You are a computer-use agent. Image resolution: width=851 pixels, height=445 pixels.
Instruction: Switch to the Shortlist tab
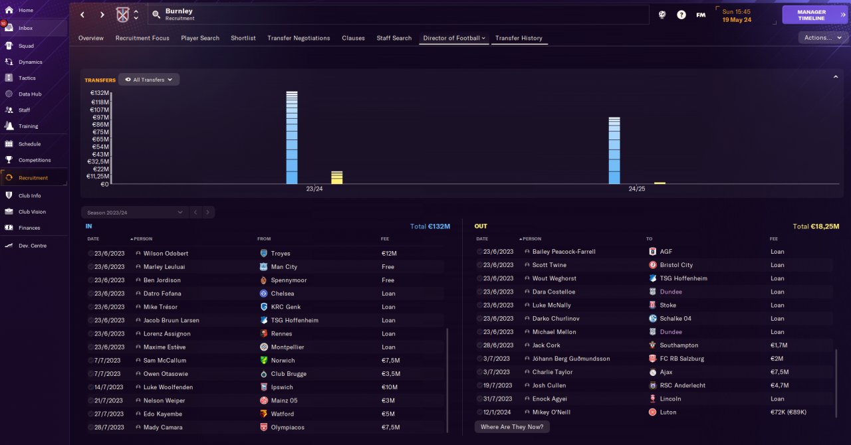(x=243, y=38)
